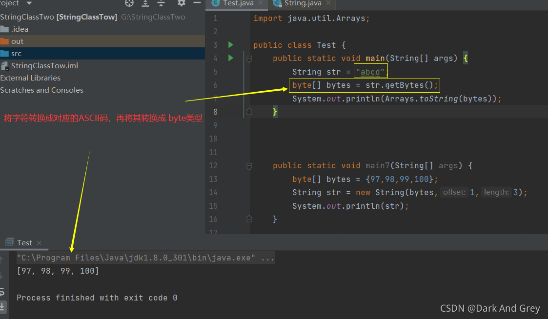Click scroll to end icon in console

click(x=2, y=306)
